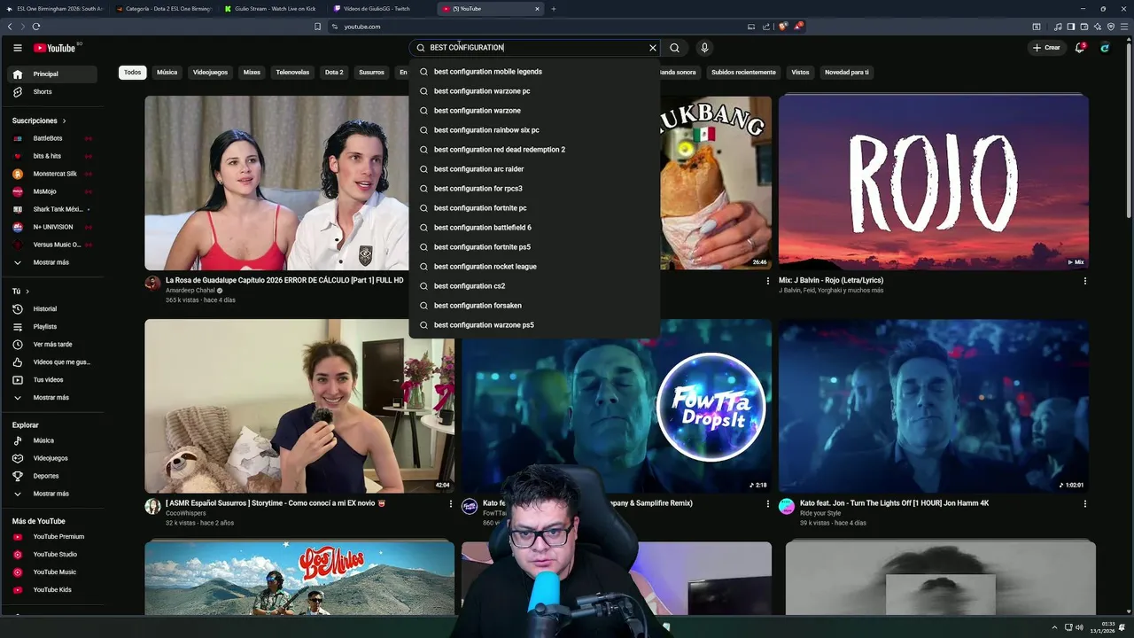Choose suggestion best configuration red dead redemption 2
1134x638 pixels.
pos(534,150)
